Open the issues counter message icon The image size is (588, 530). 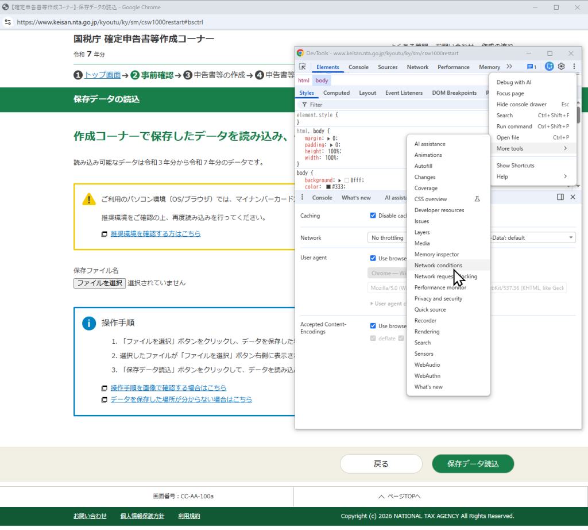[x=531, y=67]
